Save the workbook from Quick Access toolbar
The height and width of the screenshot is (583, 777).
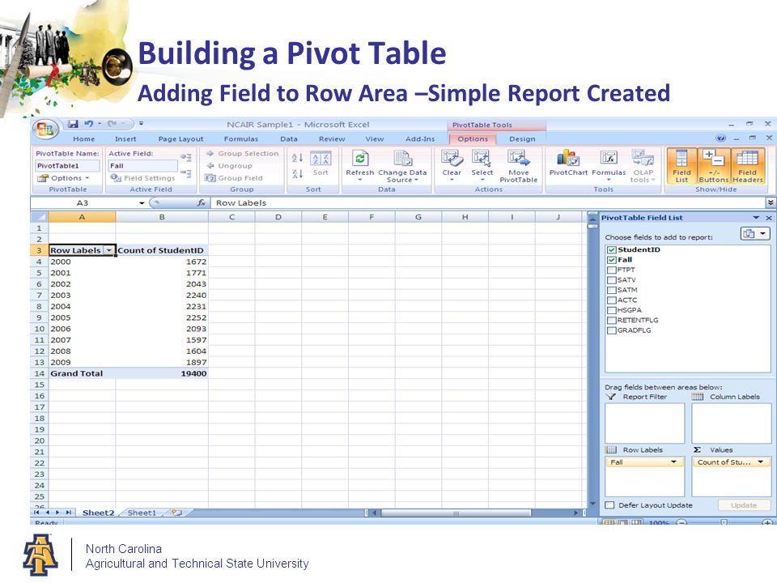[x=74, y=124]
